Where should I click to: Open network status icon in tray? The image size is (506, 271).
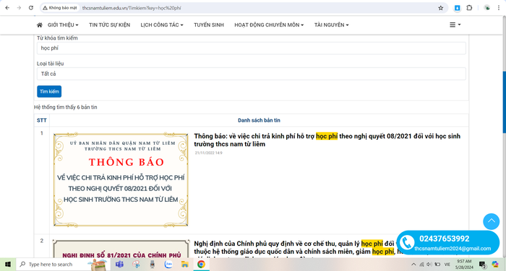[421, 265]
